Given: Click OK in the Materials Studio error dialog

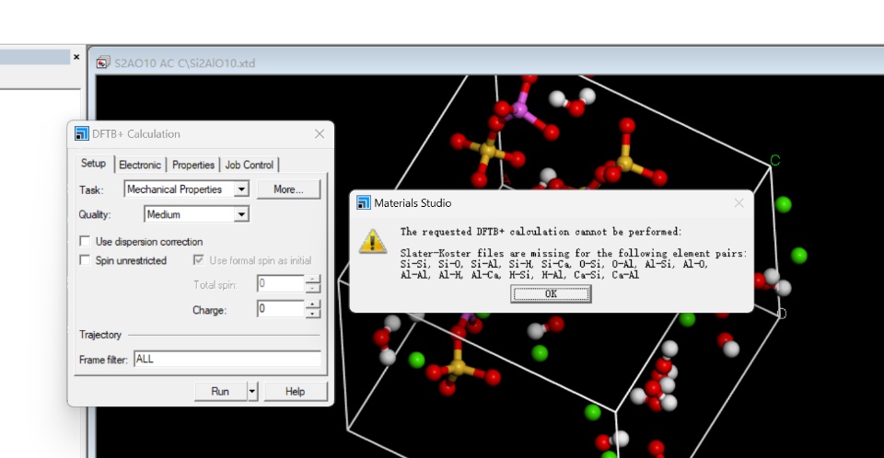Looking at the screenshot, I should 551,293.
